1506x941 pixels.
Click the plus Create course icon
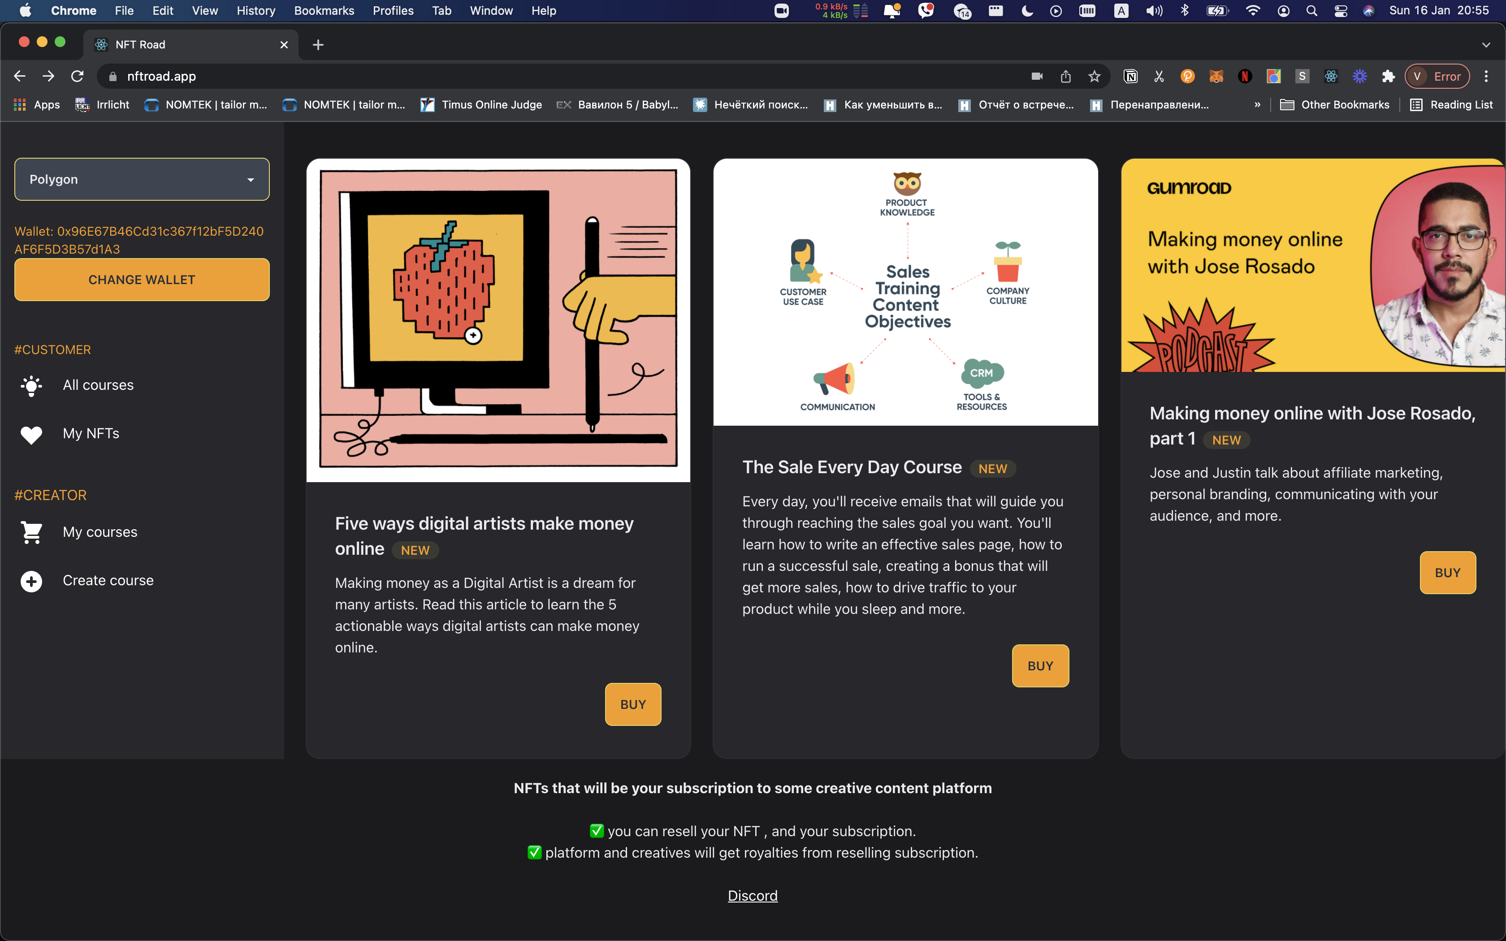(31, 581)
